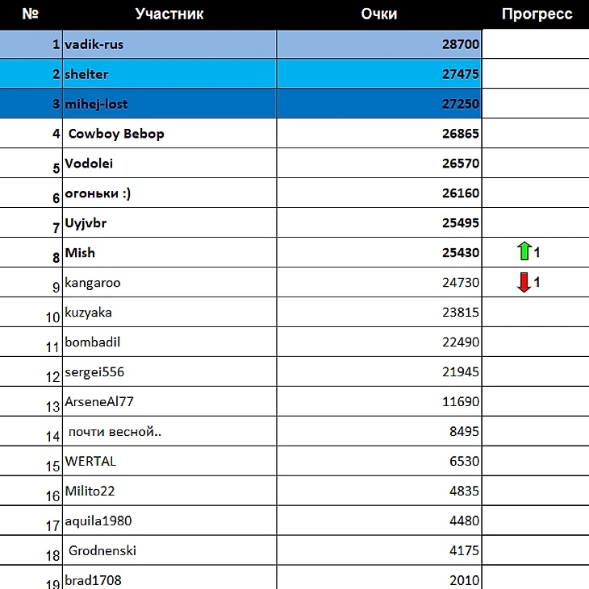The height and width of the screenshot is (589, 589).
Task: Click the Прогресс column header
Action: 537,15
